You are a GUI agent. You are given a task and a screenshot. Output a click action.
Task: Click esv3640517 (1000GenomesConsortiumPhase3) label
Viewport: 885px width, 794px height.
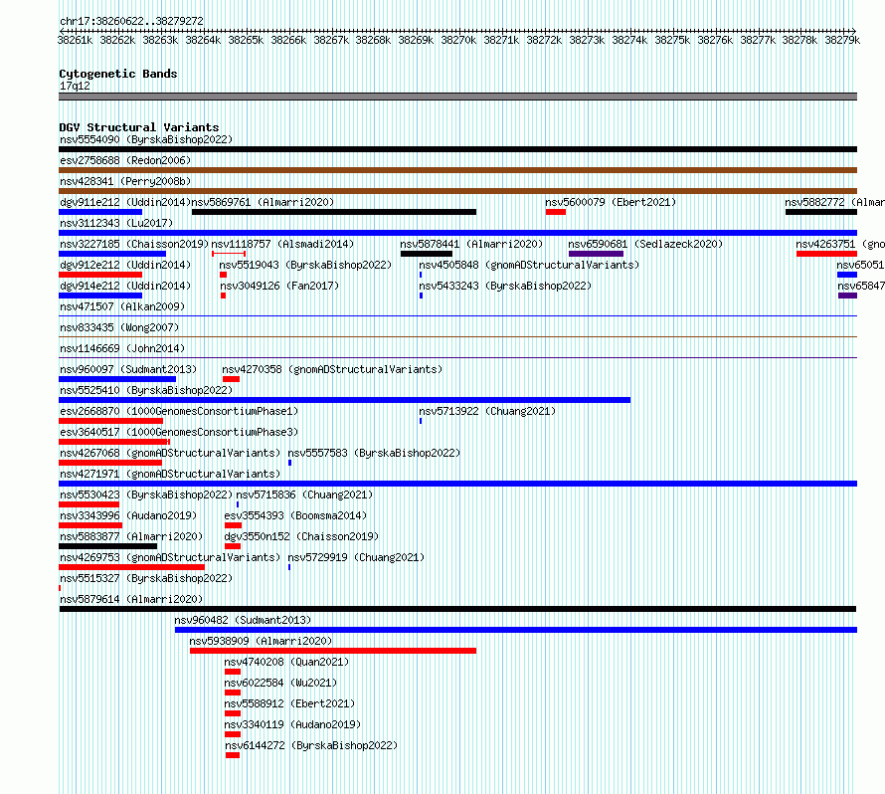click(x=179, y=432)
